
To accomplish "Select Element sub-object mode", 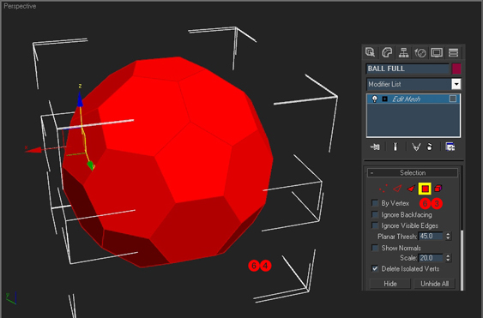I will point(438,188).
